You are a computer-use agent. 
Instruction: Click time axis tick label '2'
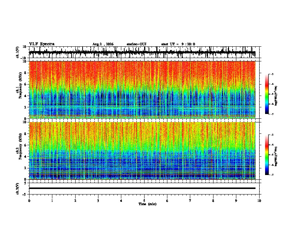pos(75,201)
